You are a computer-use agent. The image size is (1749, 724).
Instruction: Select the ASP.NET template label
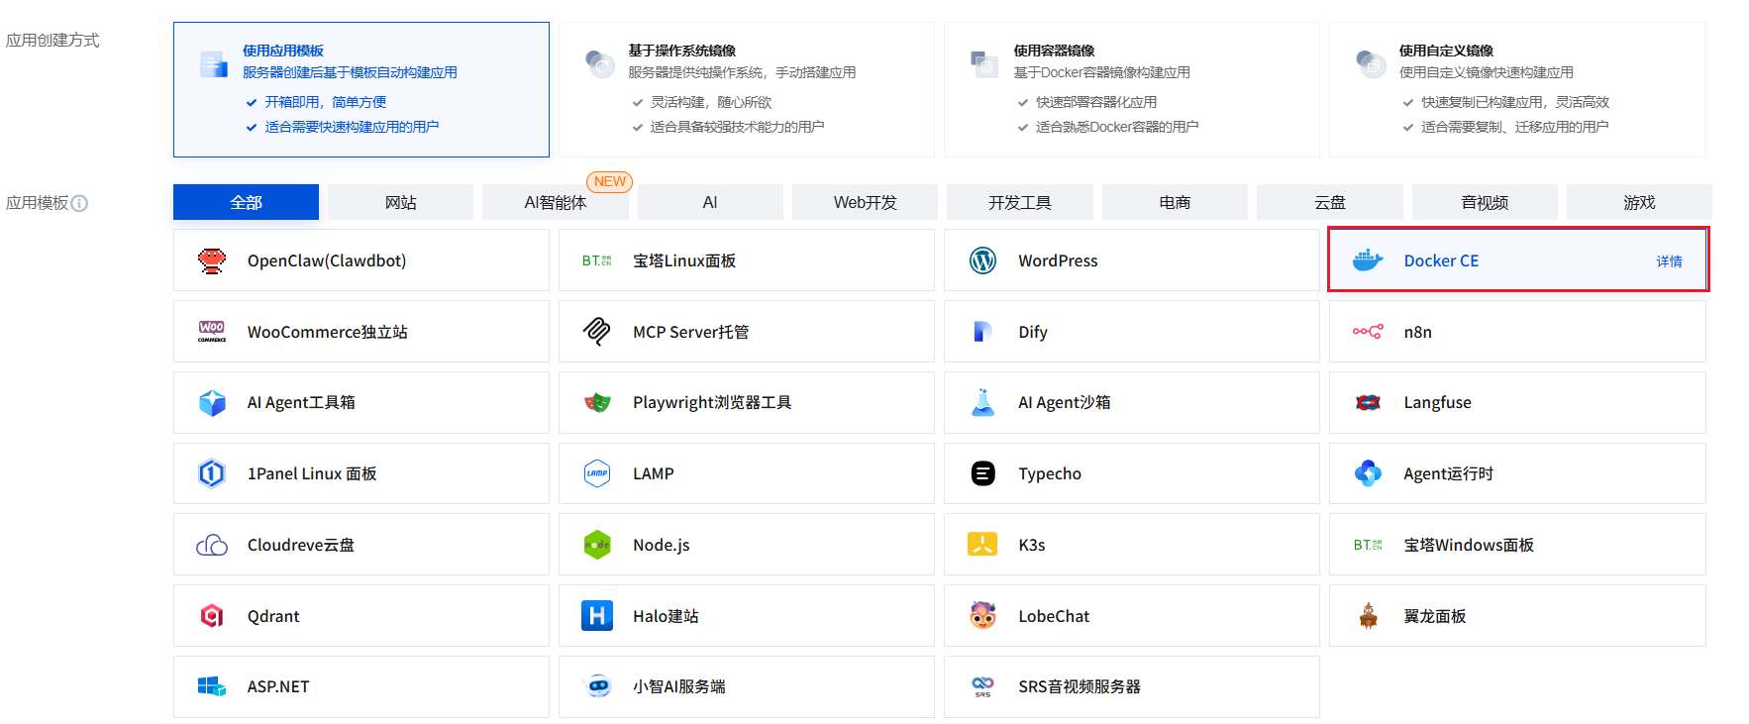pos(278,686)
